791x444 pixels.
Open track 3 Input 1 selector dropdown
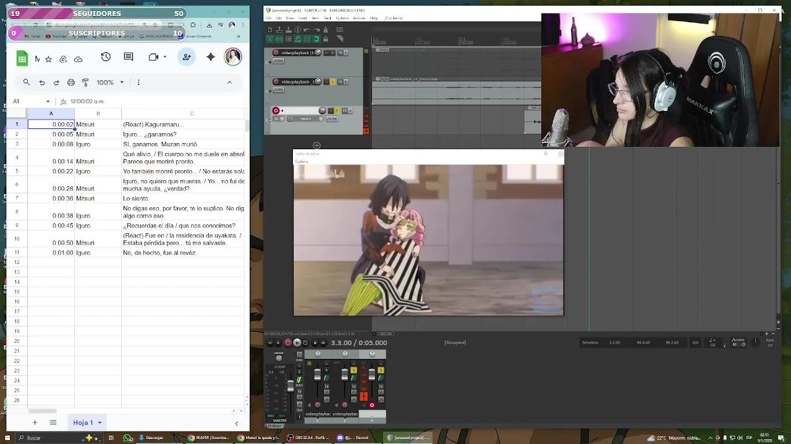[x=321, y=118]
